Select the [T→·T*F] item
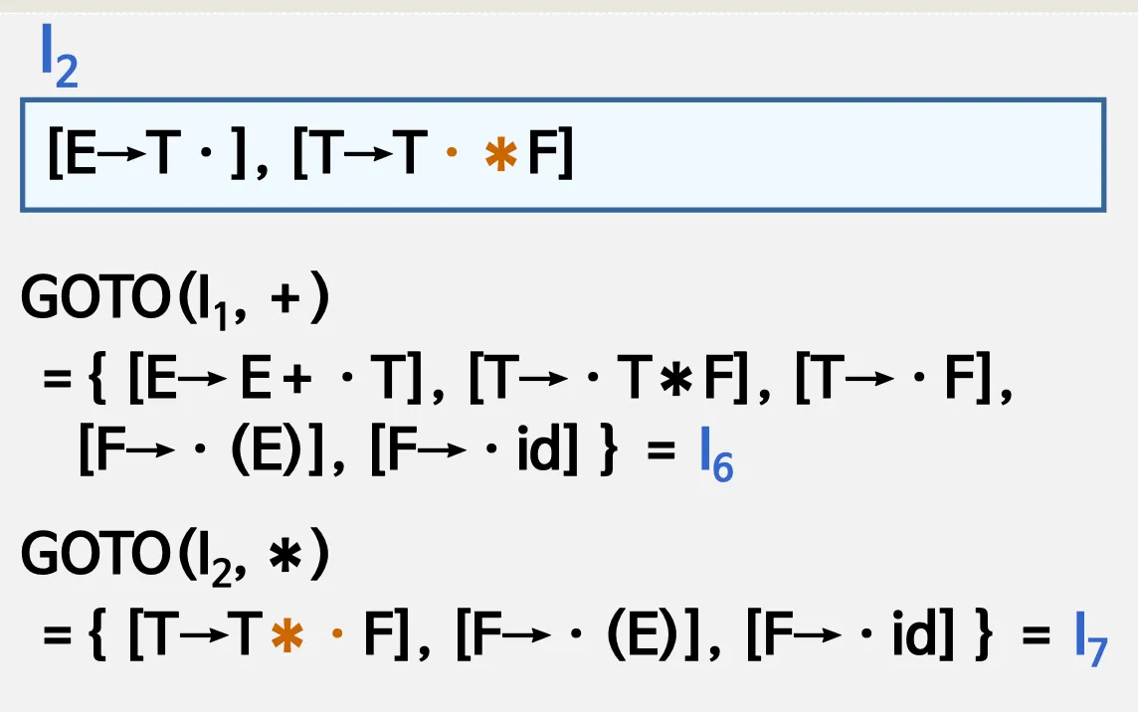Screen dimensions: 1138x712 (608, 377)
